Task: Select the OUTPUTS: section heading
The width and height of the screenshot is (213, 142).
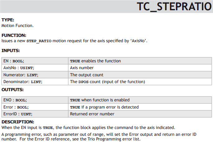Action: (12, 90)
